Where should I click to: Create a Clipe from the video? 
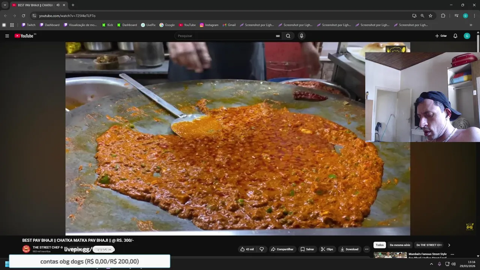(327, 249)
